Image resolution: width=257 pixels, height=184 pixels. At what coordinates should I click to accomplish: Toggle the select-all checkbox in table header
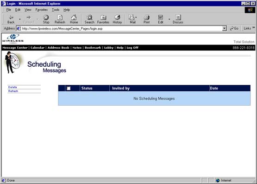(69, 88)
